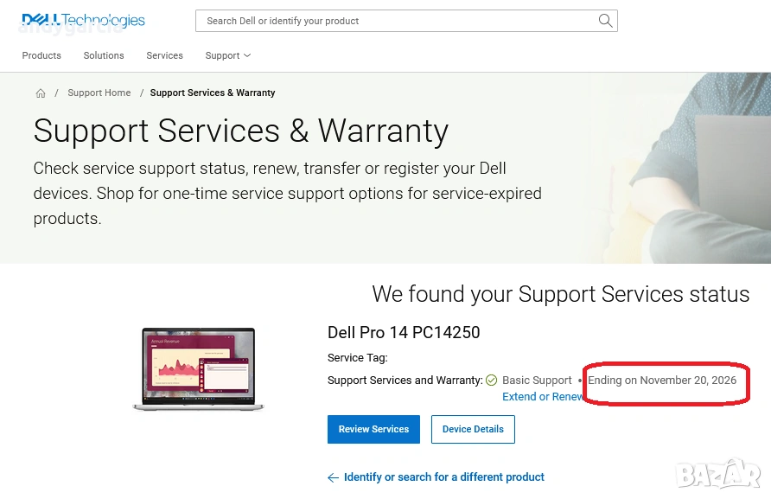This screenshot has width=771, height=499.
Task: Open the Solutions menu
Action: pyautogui.click(x=104, y=55)
